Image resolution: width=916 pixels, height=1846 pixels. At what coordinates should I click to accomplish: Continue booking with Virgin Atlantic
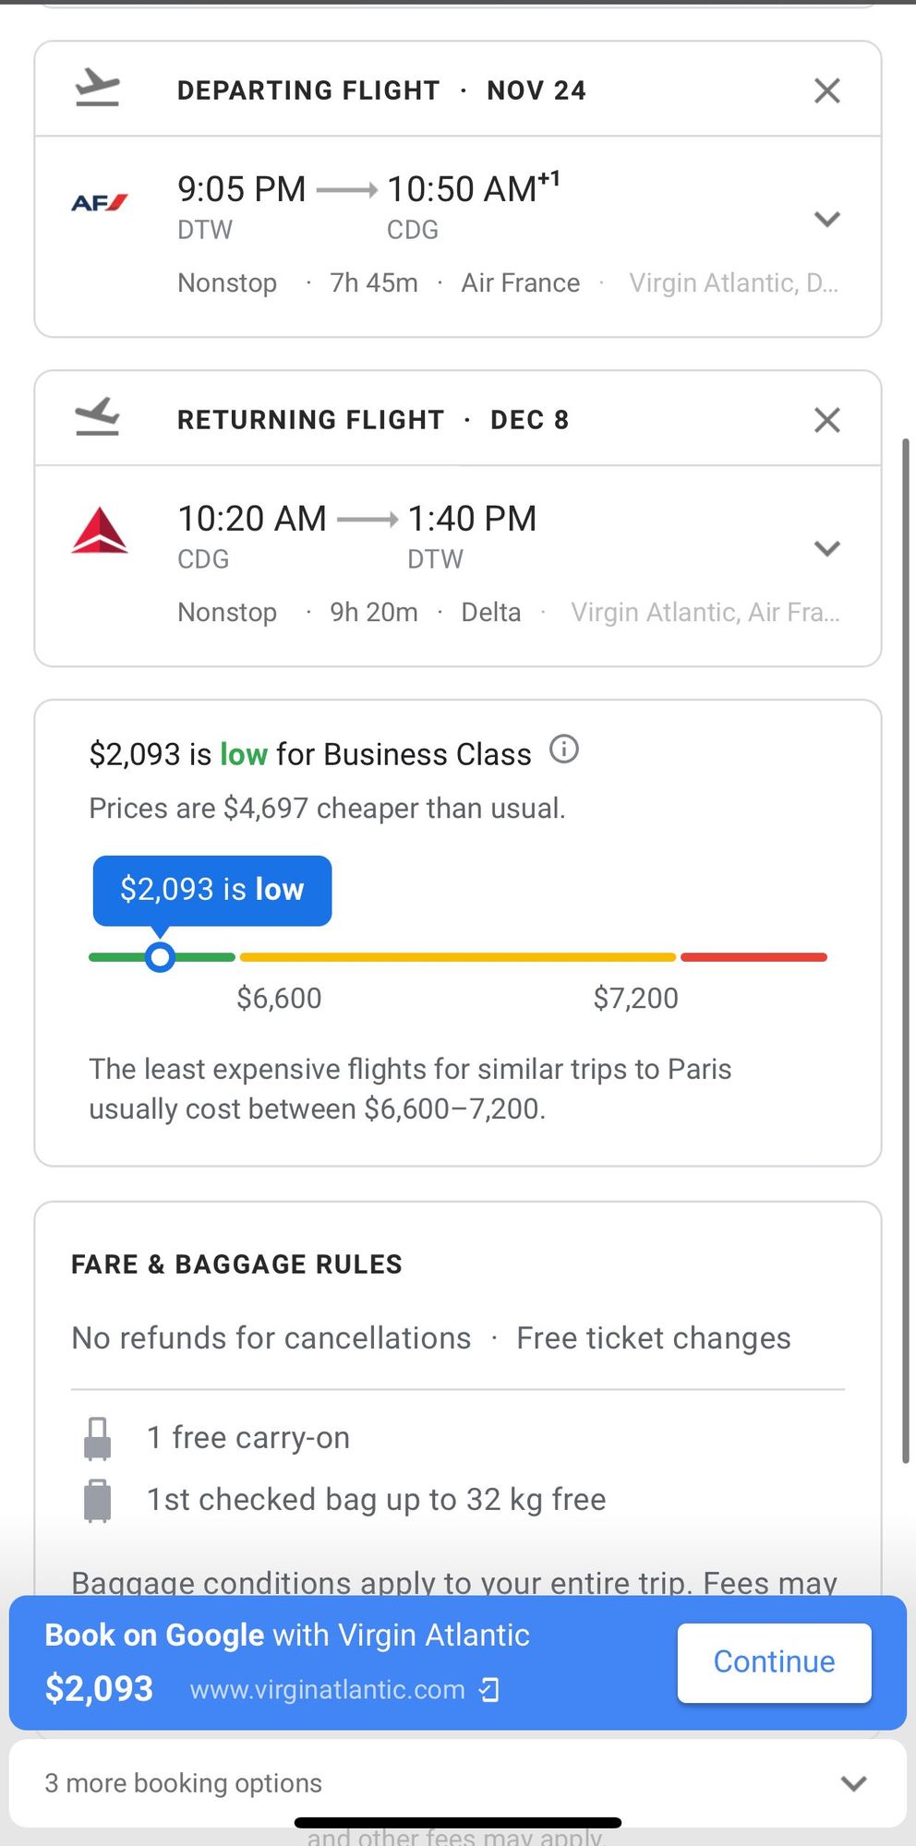point(774,1662)
